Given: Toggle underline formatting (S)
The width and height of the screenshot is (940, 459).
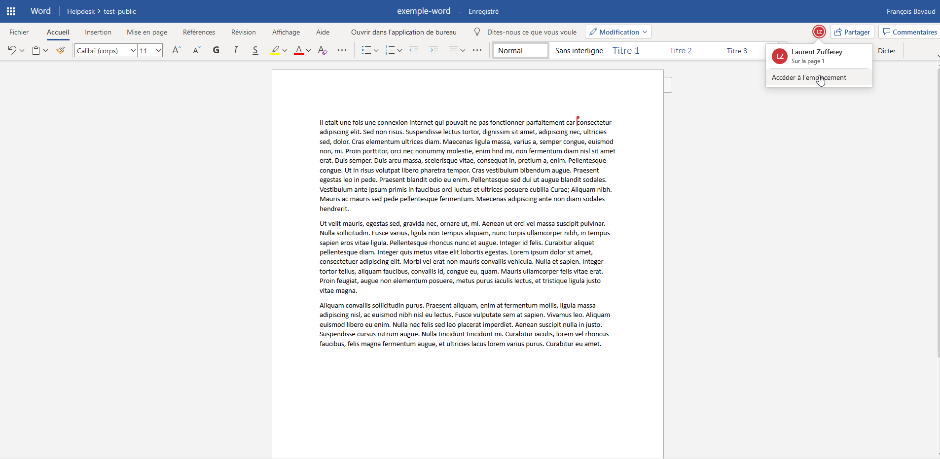Looking at the screenshot, I should point(255,50).
